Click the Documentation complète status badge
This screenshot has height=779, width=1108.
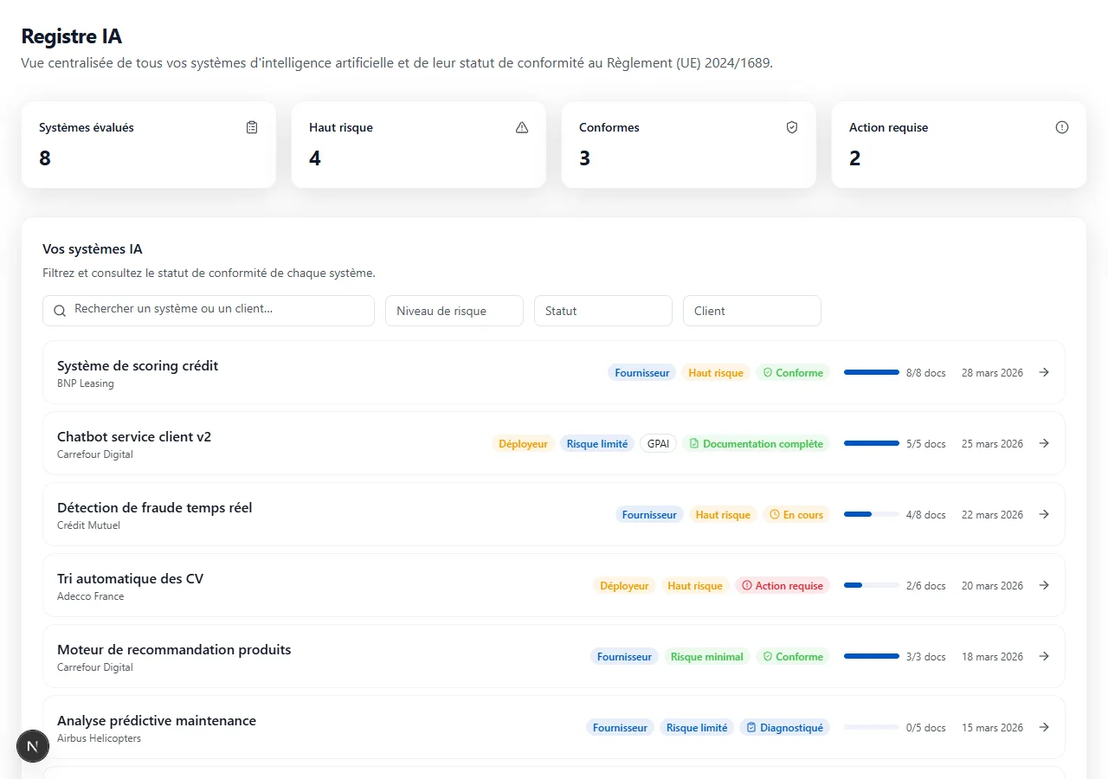(756, 444)
